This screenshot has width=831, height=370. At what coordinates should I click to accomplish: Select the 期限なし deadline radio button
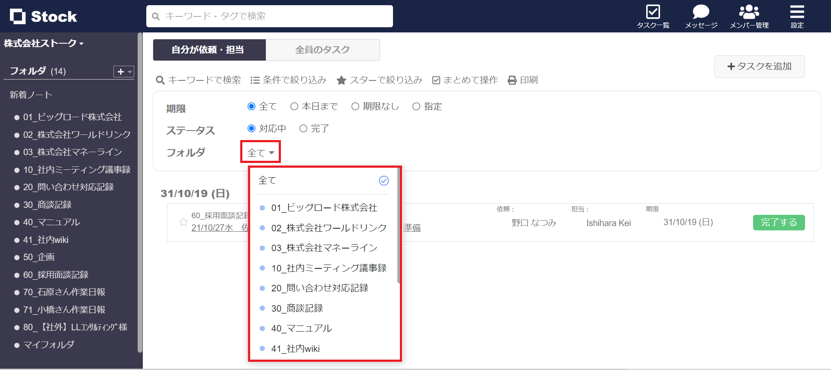click(355, 106)
